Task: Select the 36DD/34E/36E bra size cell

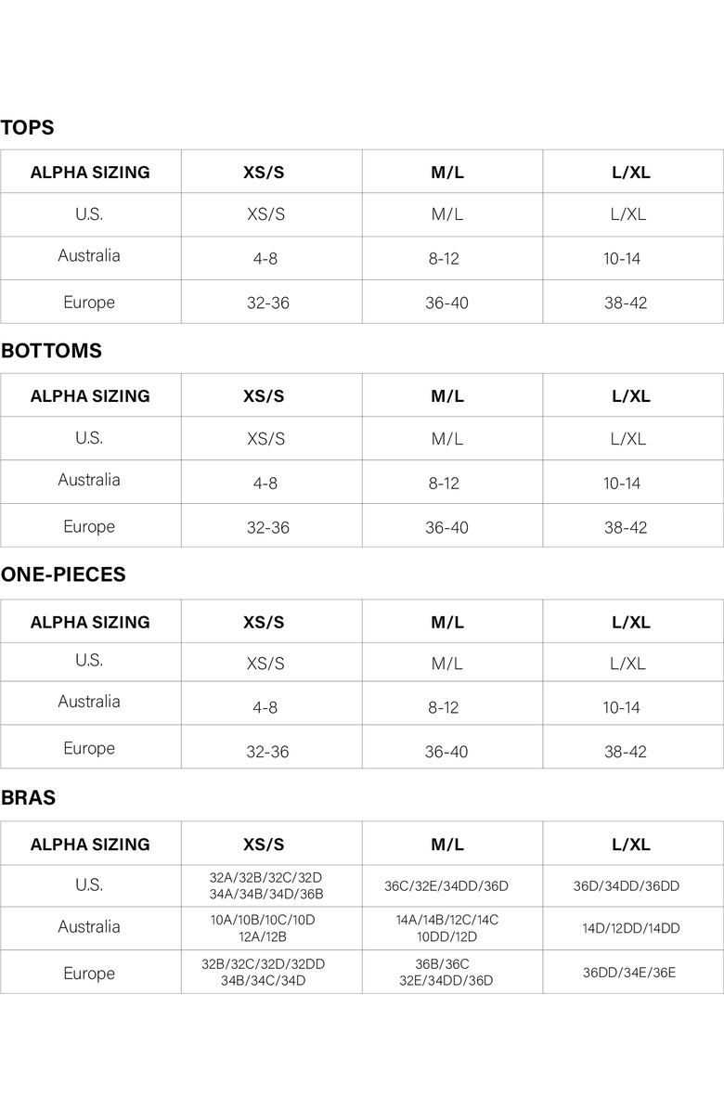Action: point(629,973)
